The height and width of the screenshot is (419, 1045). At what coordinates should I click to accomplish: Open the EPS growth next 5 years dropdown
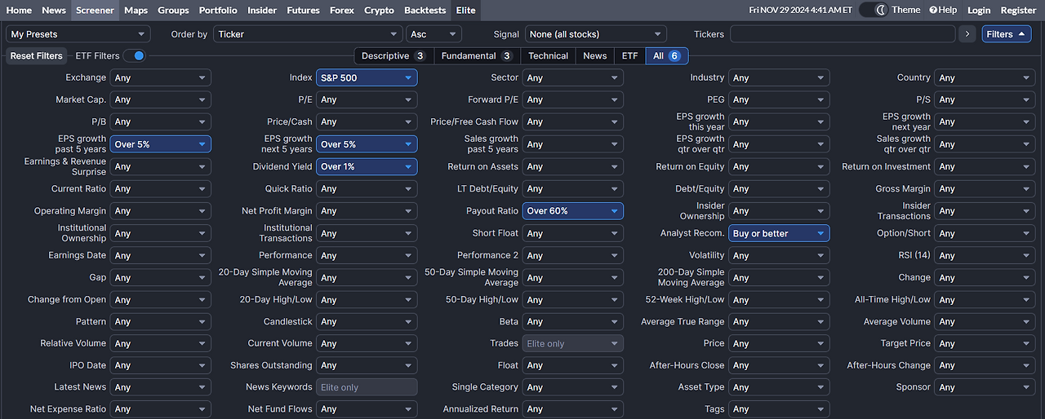367,144
